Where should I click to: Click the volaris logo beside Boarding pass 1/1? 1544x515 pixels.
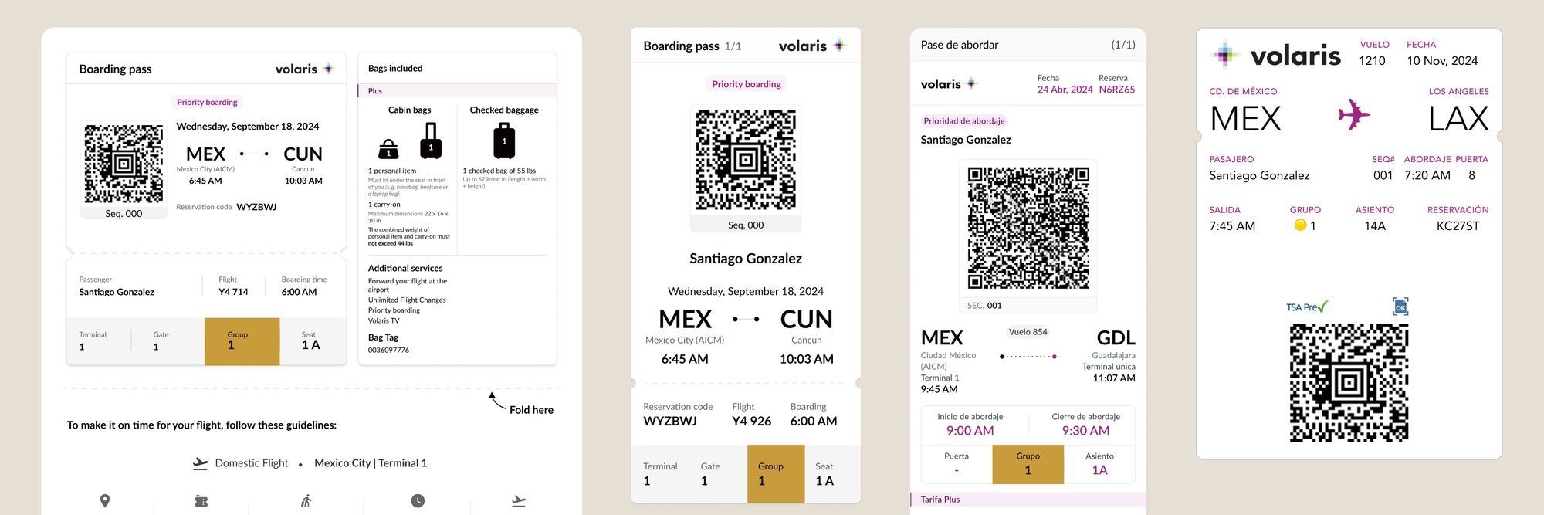coord(812,46)
